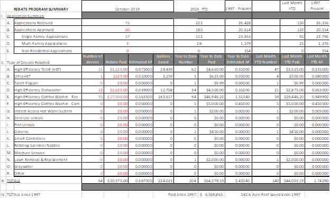
Task: Click the $17,500.00 clothes washer rebate cell
Action: pos(116,97)
